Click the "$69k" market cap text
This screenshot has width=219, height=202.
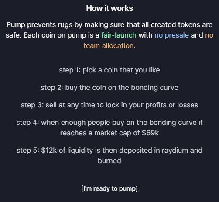pyautogui.click(x=150, y=133)
